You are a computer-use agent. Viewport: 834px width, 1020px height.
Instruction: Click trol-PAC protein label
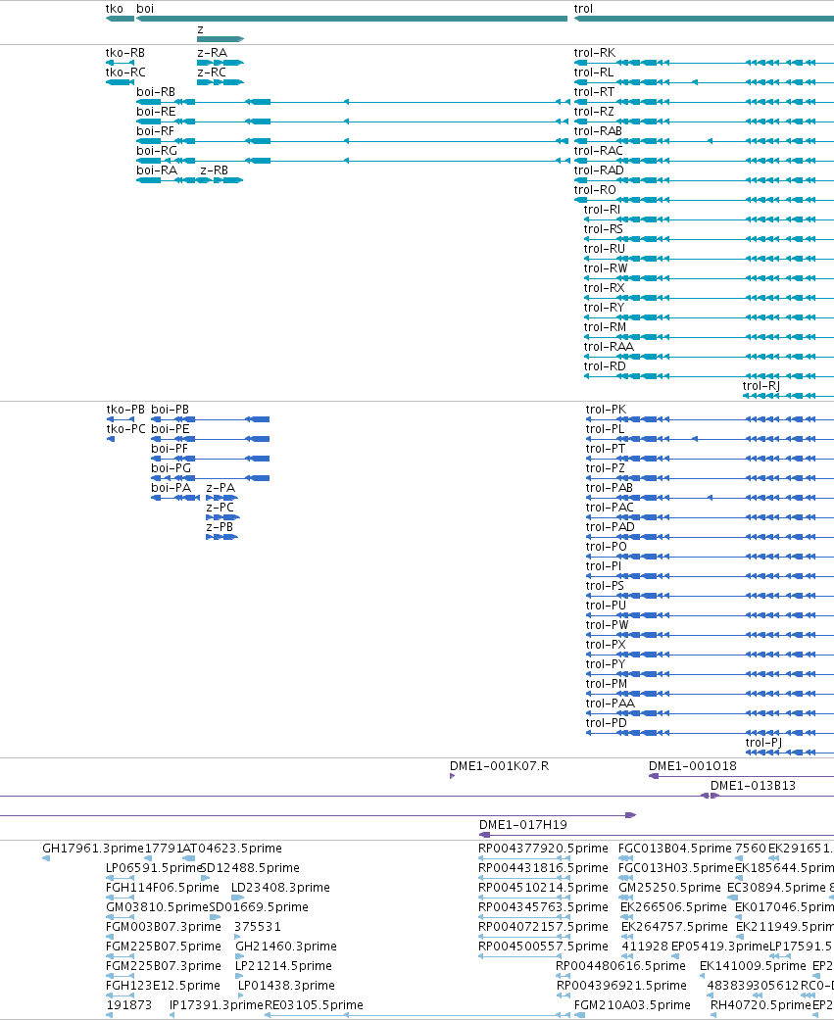click(610, 508)
